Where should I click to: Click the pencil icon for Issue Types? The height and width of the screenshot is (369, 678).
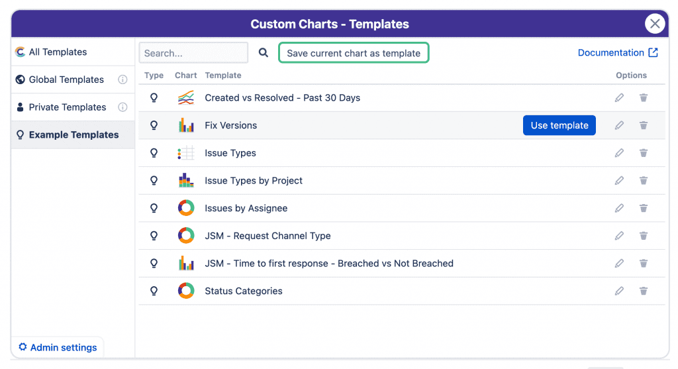point(619,153)
